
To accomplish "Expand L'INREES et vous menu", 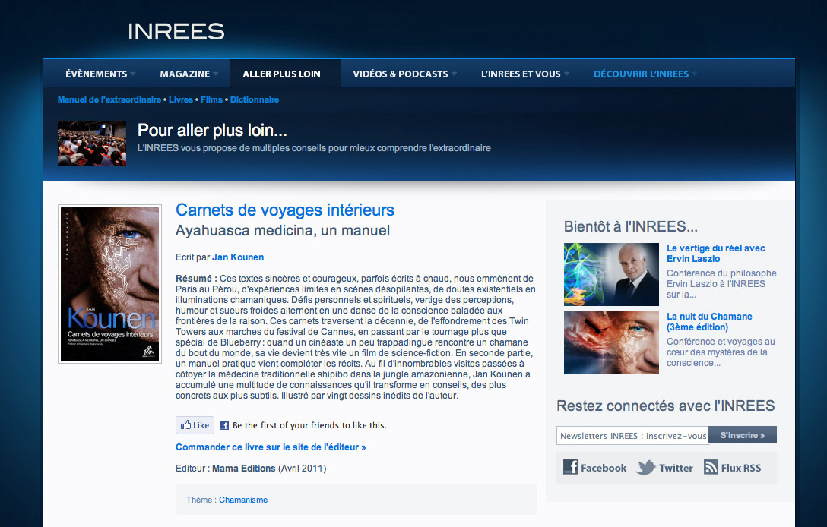I will click(525, 74).
